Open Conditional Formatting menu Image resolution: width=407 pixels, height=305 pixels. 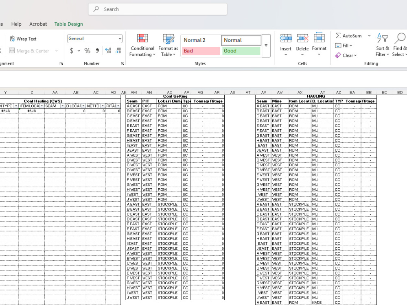(142, 46)
